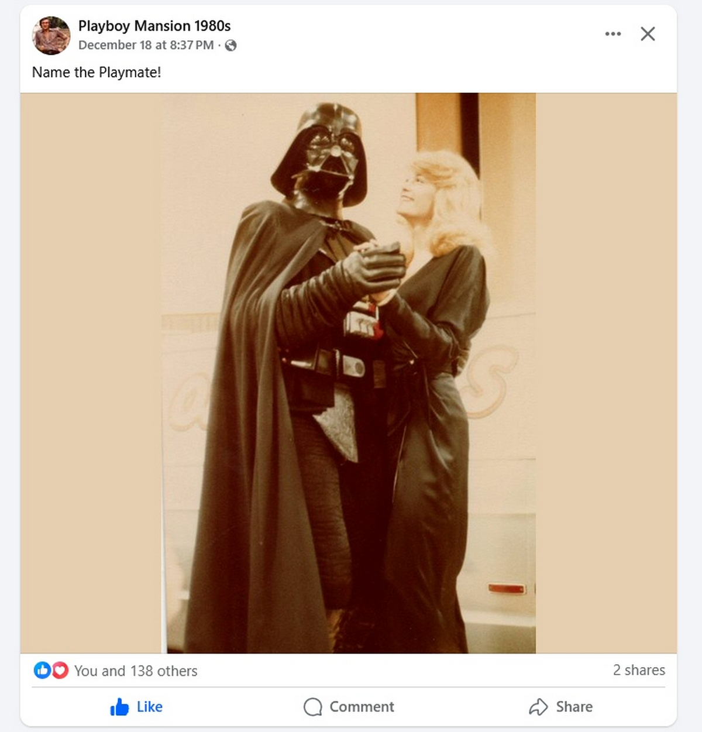The width and height of the screenshot is (702, 732).
Task: Open the December 18 at 8:37 PM timestamp
Action: coord(146,45)
